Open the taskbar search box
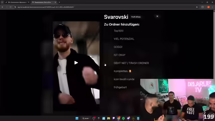This screenshot has height=121, width=215. coord(86,118)
